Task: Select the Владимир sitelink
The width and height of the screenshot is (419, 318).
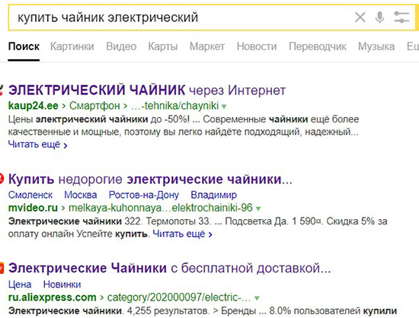Action: [214, 195]
